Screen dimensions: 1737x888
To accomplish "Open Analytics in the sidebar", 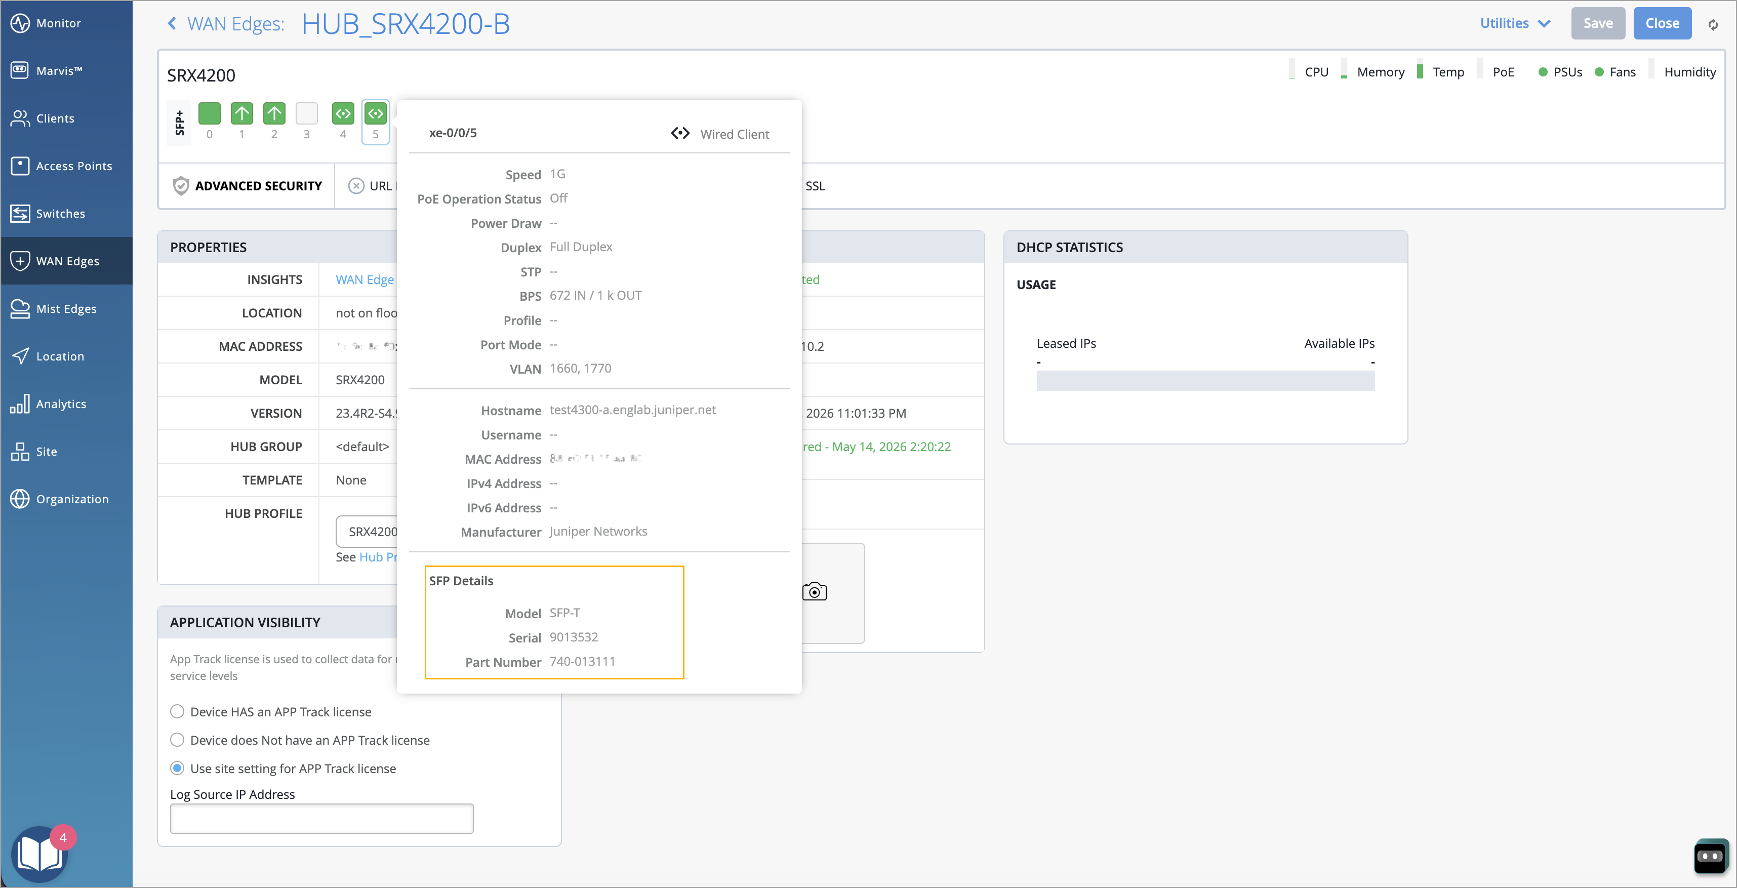I will (66, 404).
